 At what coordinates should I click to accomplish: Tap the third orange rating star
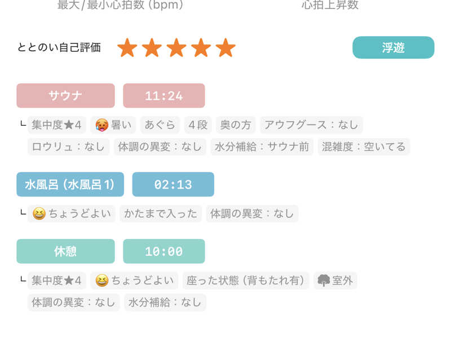pyautogui.click(x=176, y=48)
